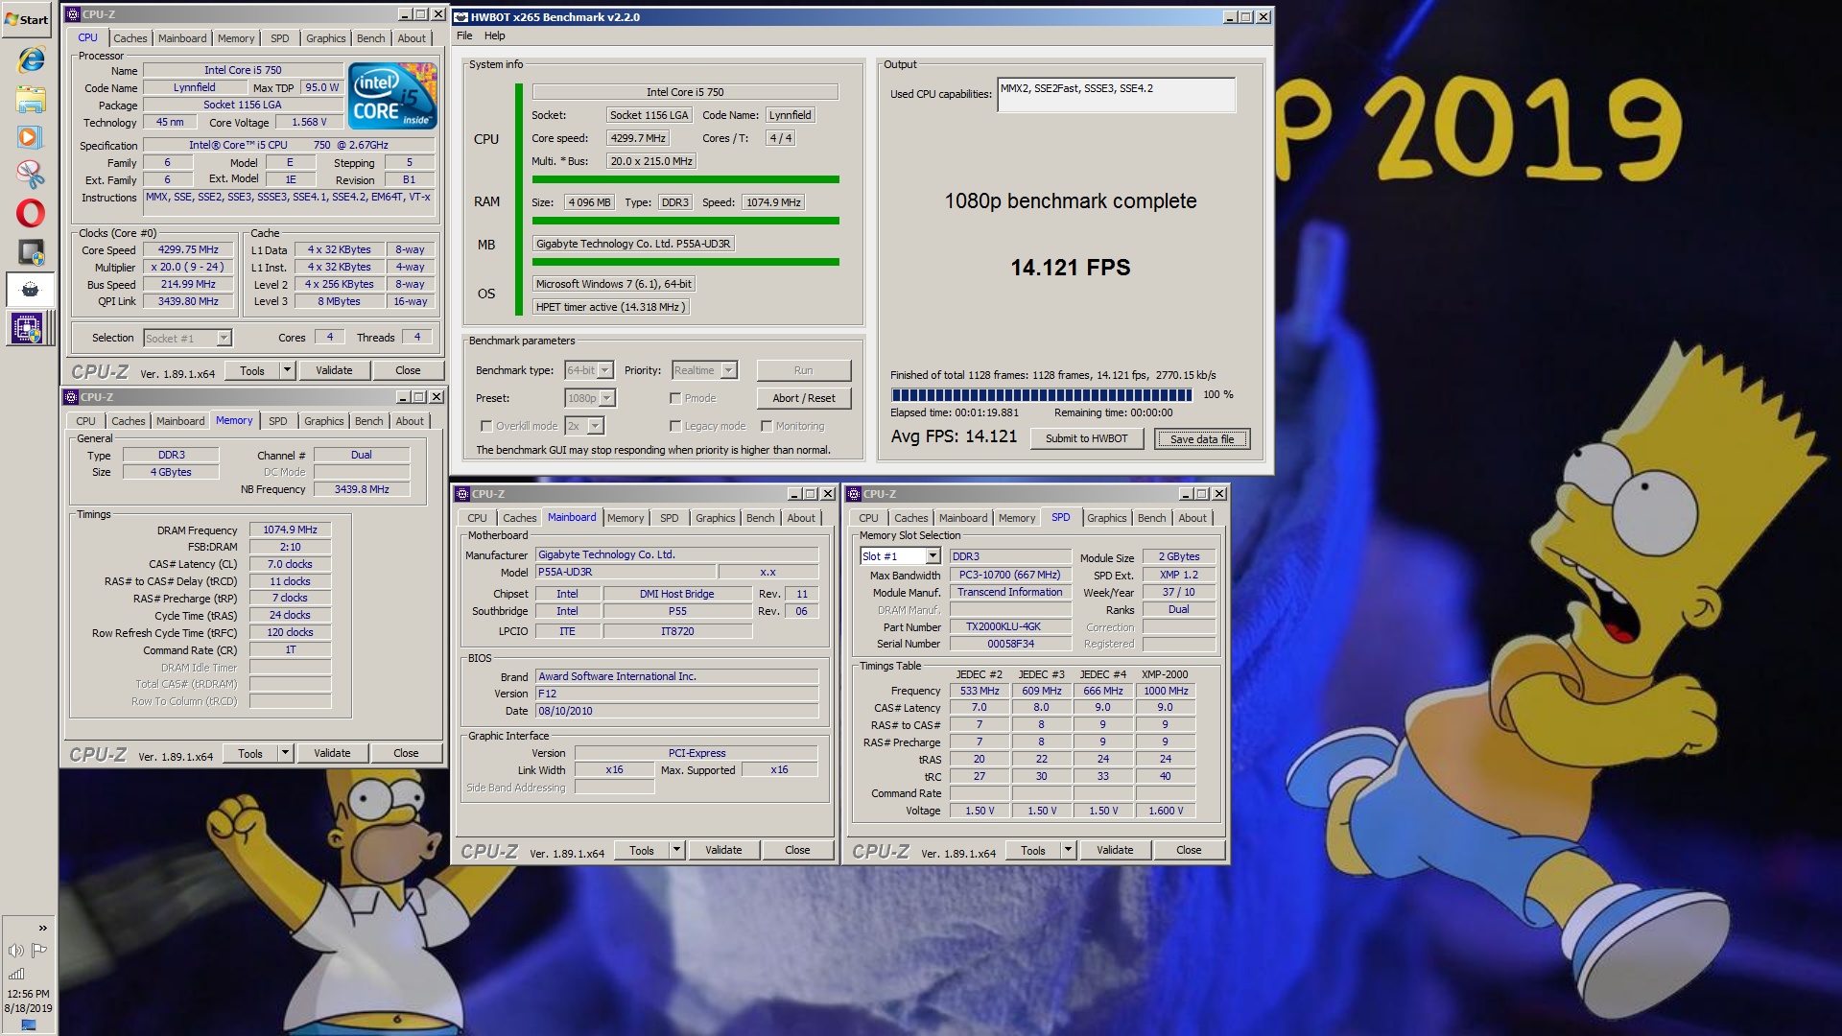
Task: Click the CPU-Z Memory window title icon
Action: coord(71,397)
